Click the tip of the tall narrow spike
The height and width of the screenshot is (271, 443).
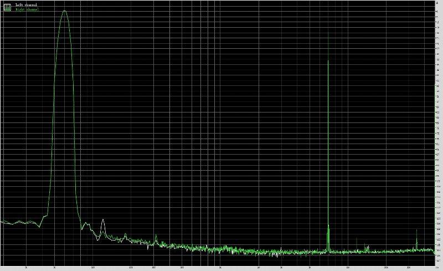328,33
